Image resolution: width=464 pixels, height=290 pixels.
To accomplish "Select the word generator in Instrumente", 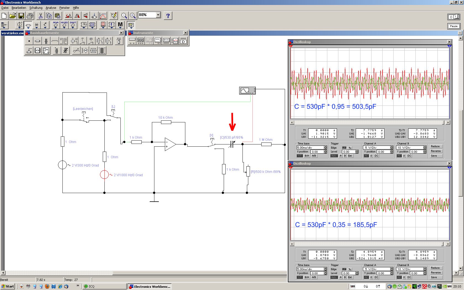I will [x=166, y=41].
